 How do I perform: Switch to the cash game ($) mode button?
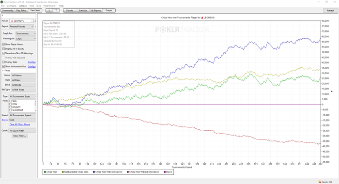[x=49, y=10]
